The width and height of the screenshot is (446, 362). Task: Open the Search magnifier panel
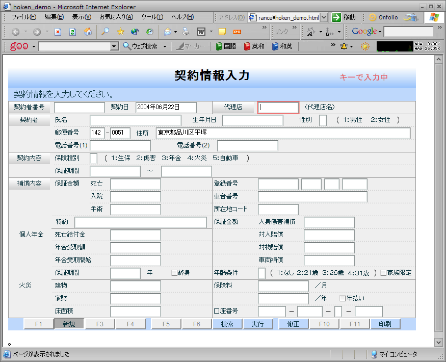point(105,32)
